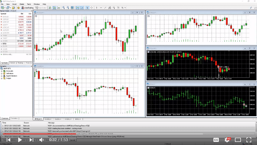Click 'click to add...' symbol field

click(x=7, y=54)
